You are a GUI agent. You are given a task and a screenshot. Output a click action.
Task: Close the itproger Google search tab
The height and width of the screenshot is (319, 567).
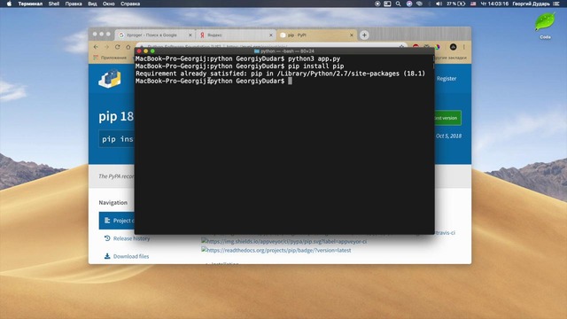pyautogui.click(x=190, y=35)
